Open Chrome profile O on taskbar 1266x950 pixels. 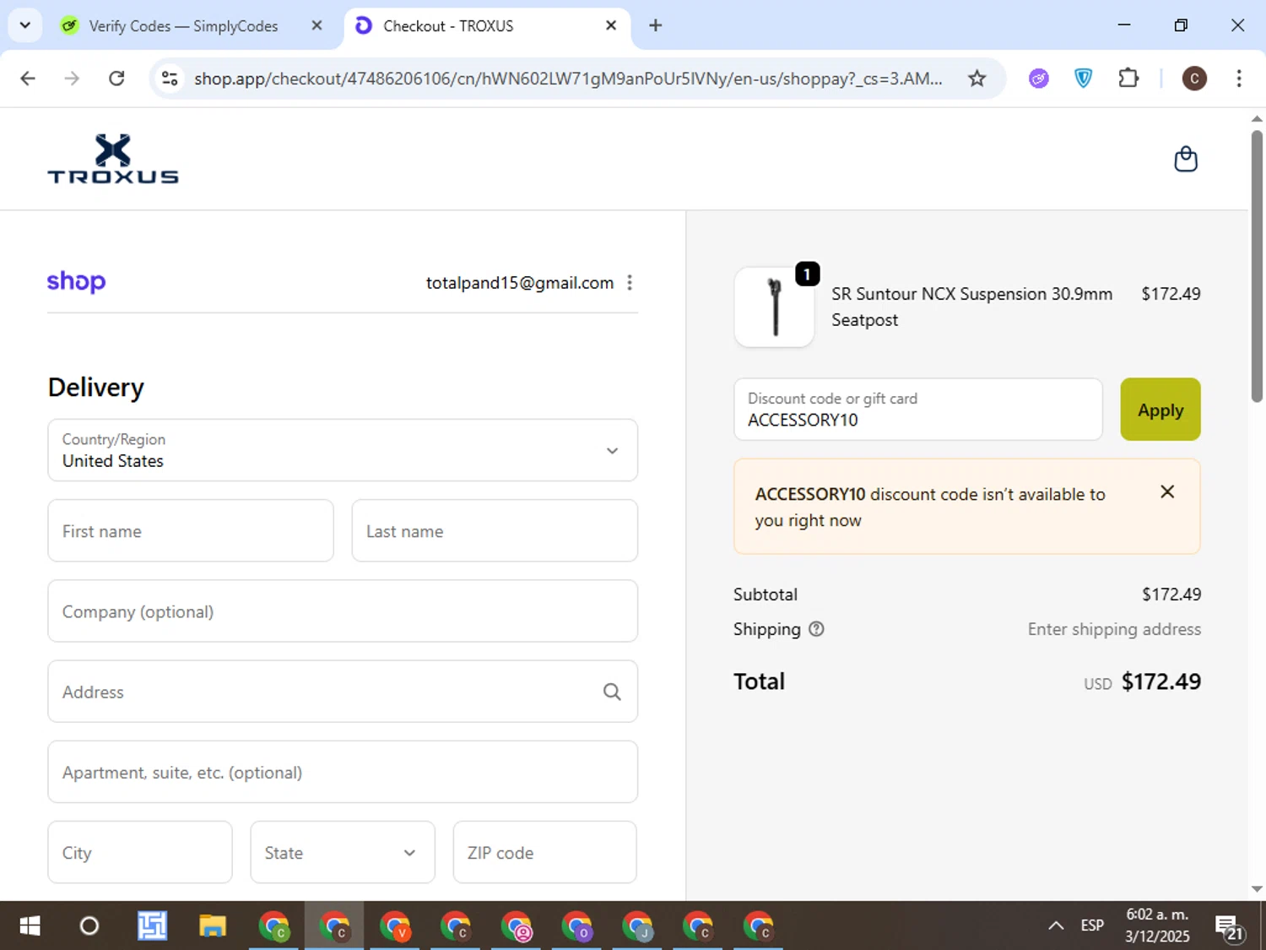tap(577, 926)
